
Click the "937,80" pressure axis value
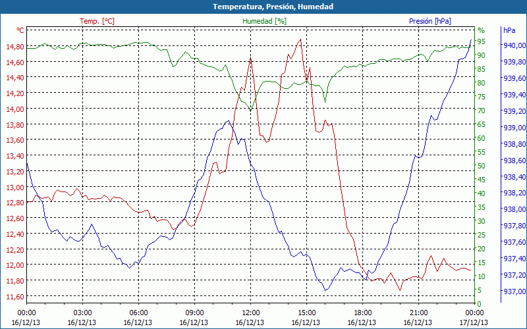(x=514, y=226)
